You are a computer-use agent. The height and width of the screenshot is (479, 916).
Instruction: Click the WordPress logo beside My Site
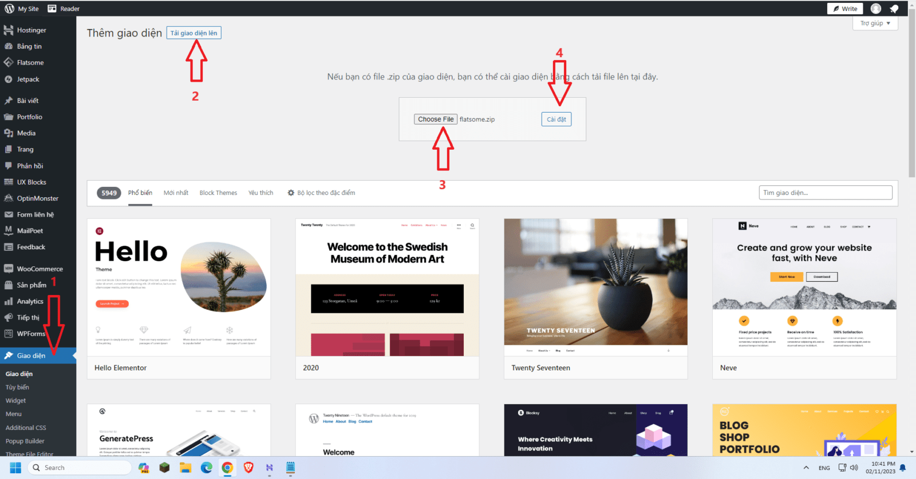click(9, 9)
